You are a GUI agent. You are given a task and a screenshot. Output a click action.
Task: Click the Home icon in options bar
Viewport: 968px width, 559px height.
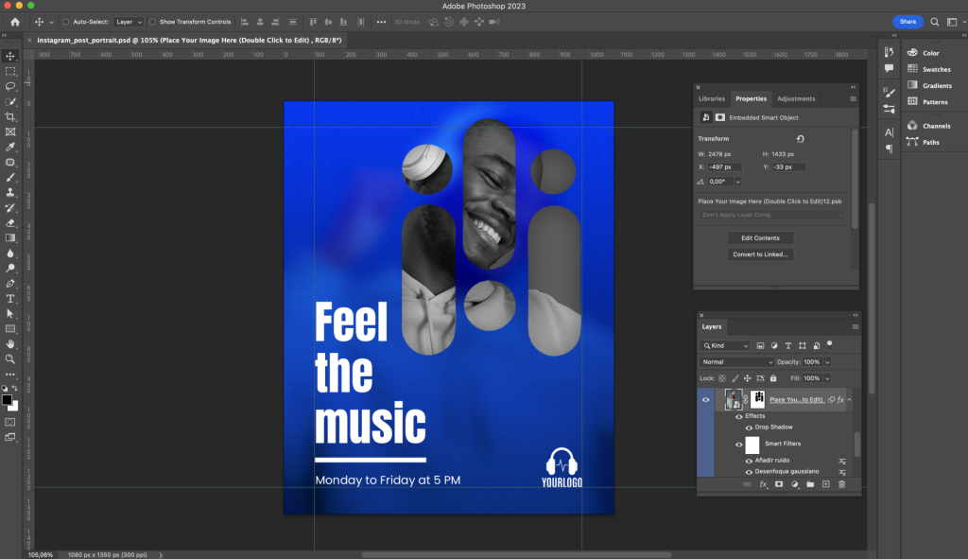pyautogui.click(x=14, y=22)
